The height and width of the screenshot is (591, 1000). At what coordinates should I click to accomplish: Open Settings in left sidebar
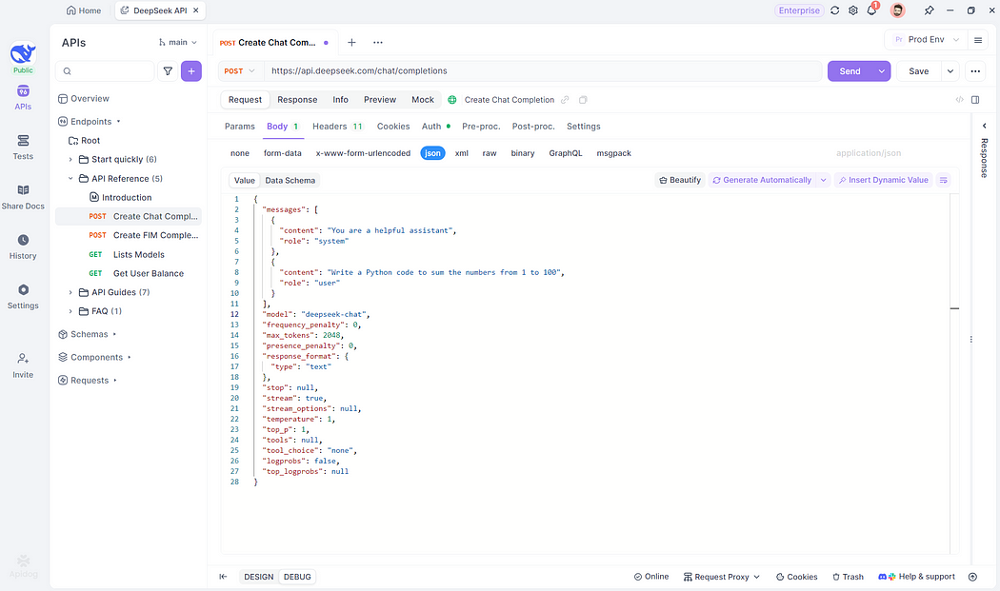(x=23, y=297)
